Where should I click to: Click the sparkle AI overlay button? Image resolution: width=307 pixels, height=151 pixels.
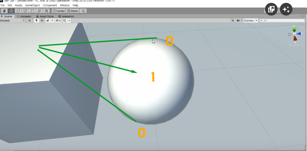tap(286, 9)
